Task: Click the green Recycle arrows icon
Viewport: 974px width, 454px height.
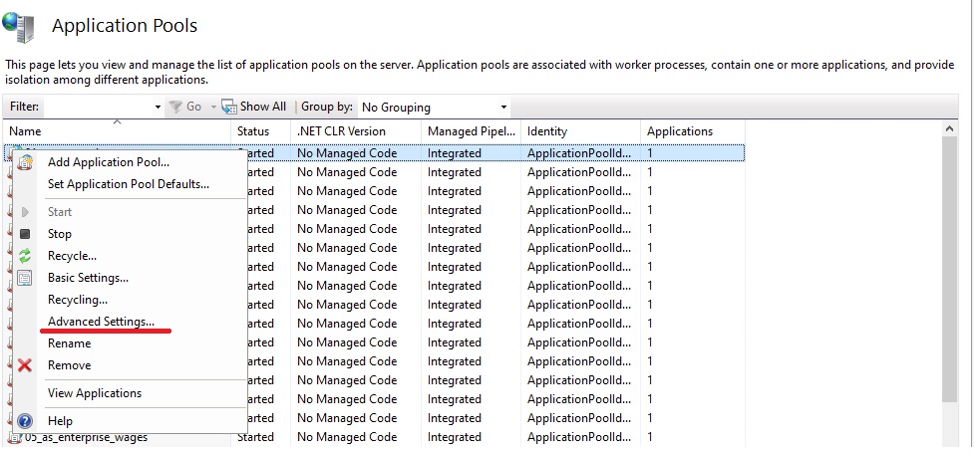Action: tap(25, 256)
